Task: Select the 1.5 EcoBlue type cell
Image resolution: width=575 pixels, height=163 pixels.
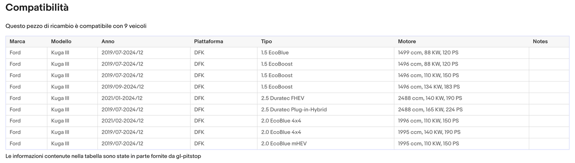Action: [275, 53]
